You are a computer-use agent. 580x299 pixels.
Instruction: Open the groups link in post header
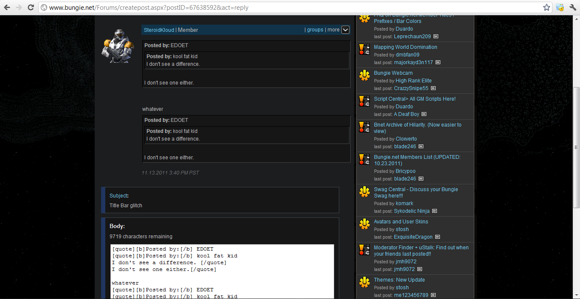(x=315, y=30)
